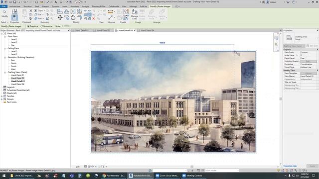Select the Align tool

tap(60, 11)
